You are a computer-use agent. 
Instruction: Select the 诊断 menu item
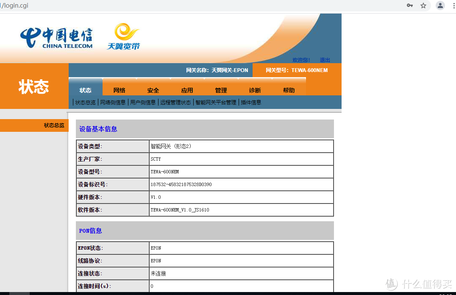click(x=255, y=90)
